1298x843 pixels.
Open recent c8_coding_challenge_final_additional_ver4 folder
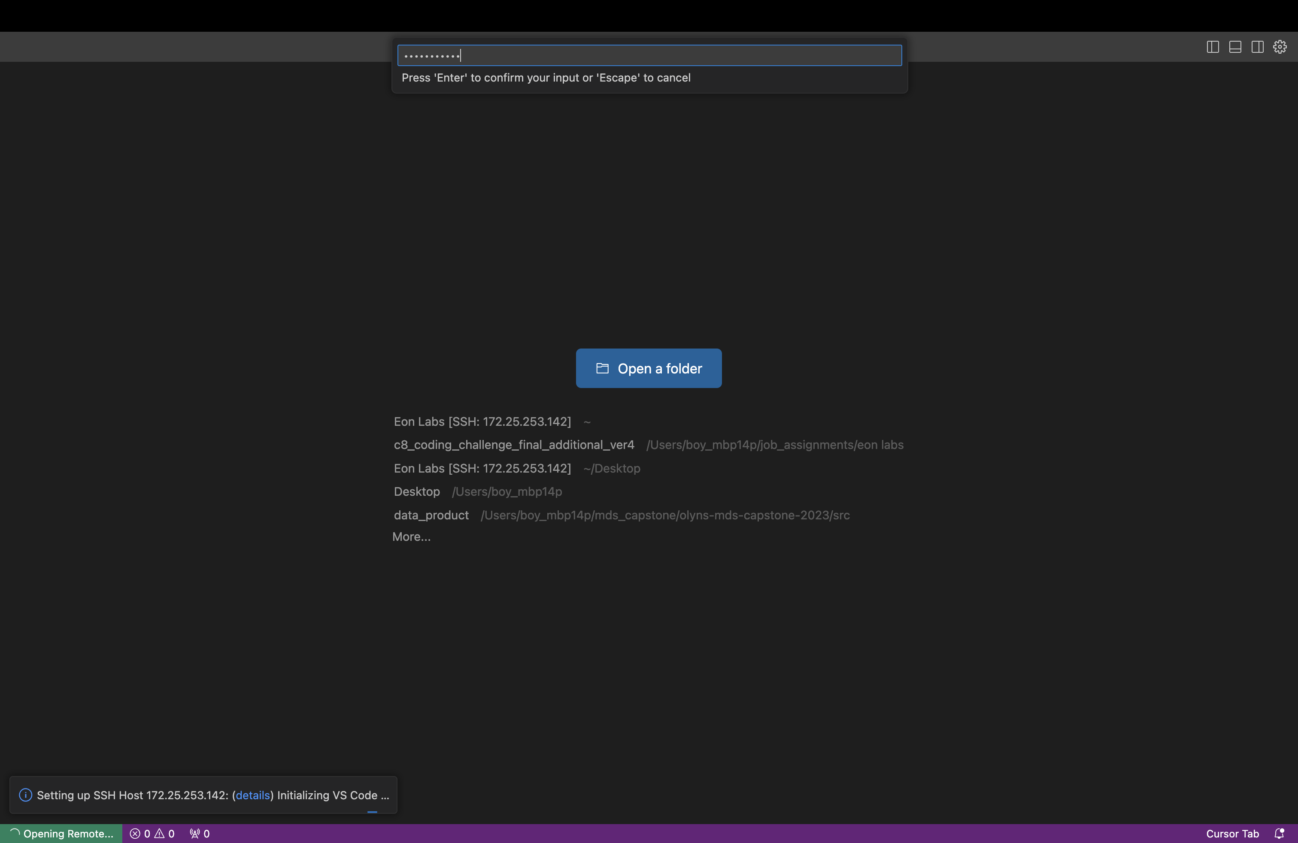pyautogui.click(x=514, y=445)
